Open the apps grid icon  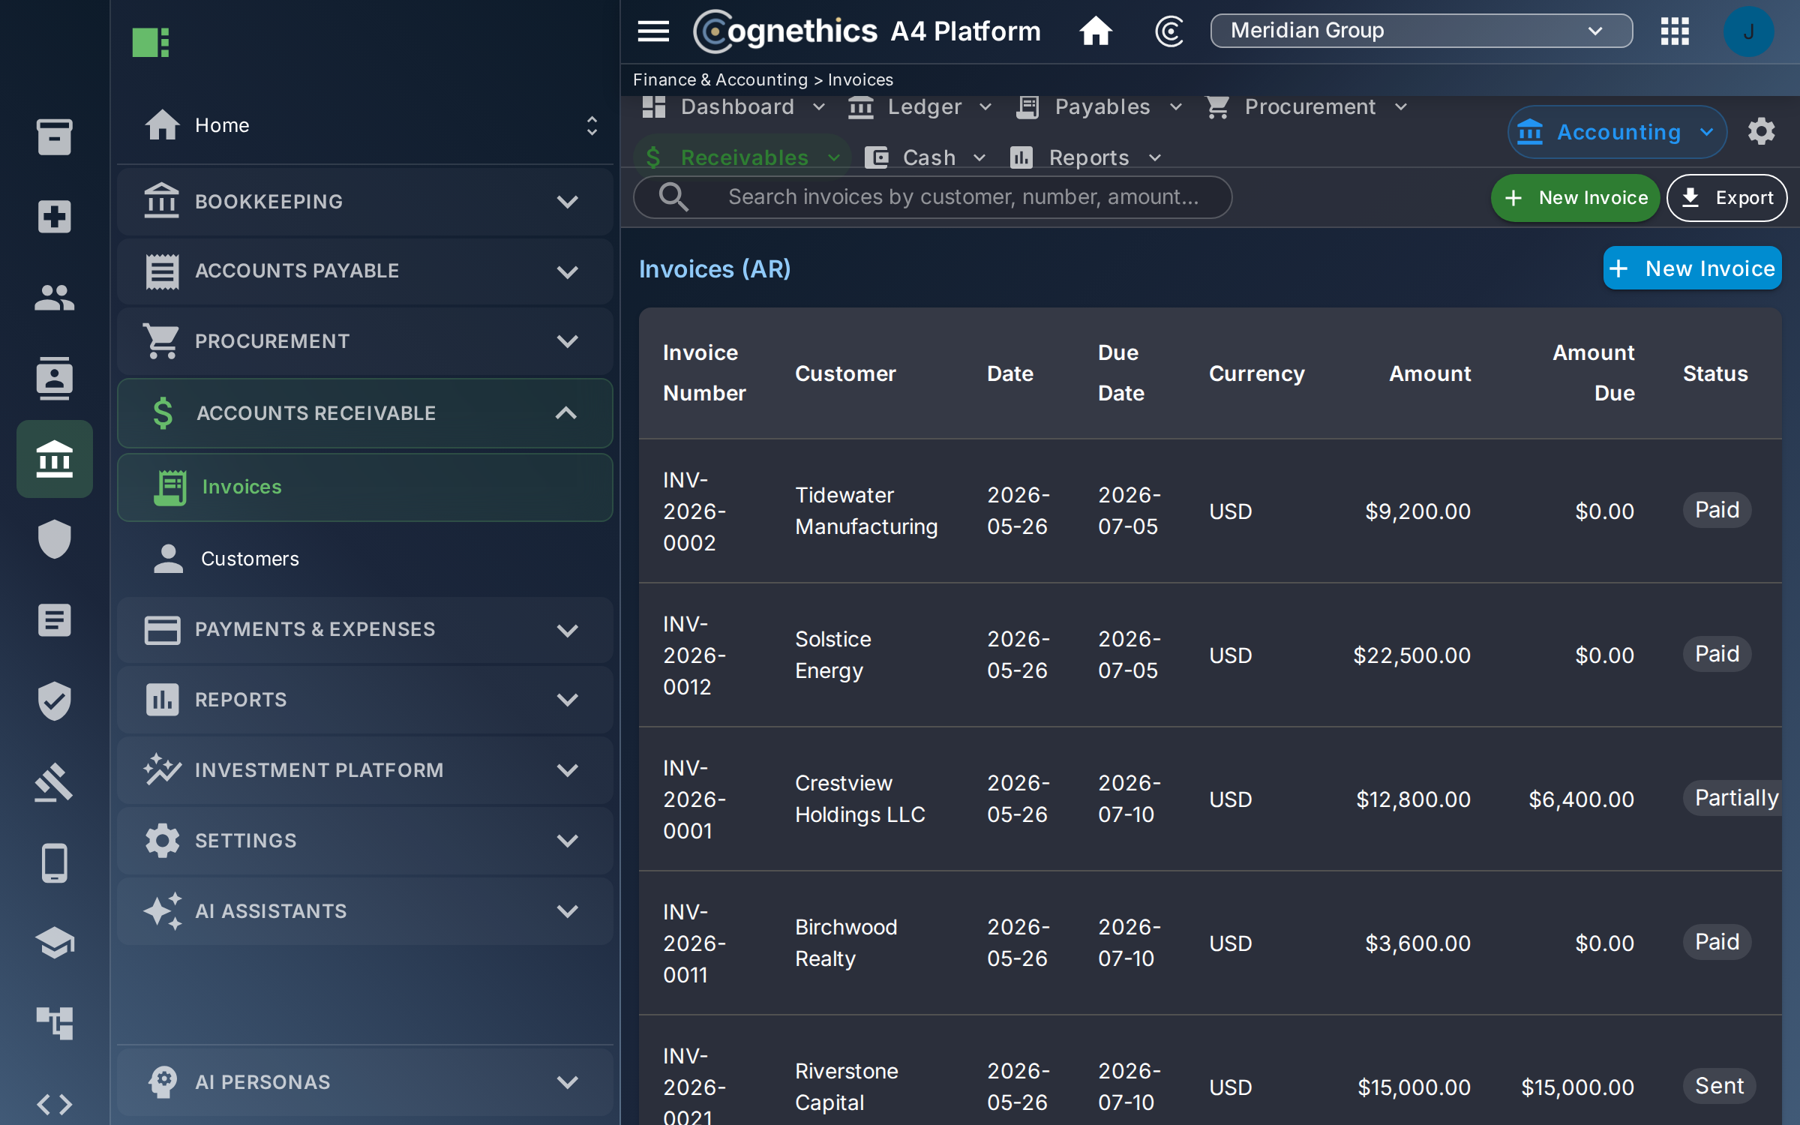1675,31
